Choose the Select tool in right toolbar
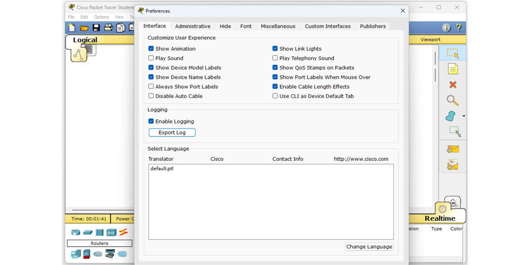 pyautogui.click(x=453, y=53)
